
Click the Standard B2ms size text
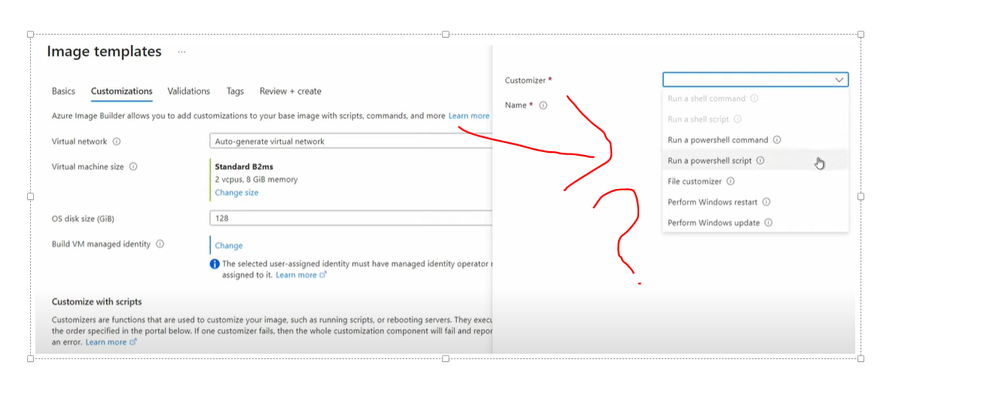pyautogui.click(x=243, y=167)
